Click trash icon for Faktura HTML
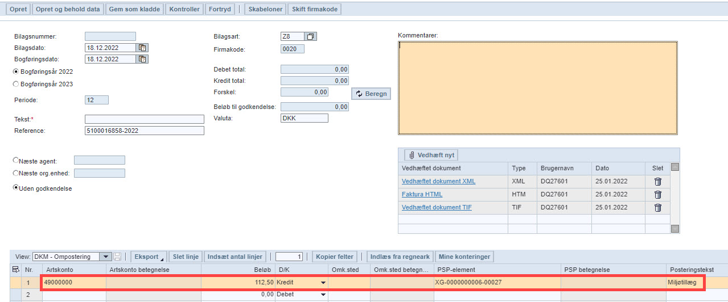The height and width of the screenshot is (302, 728). point(657,195)
